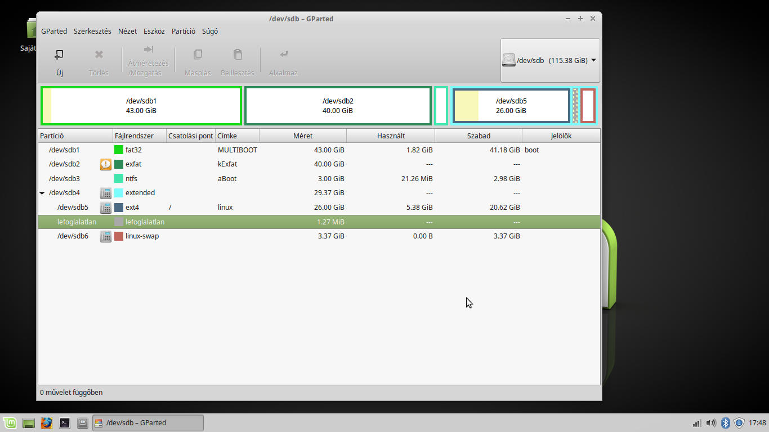The image size is (769, 432).
Task: Click the shield update manager tray icon
Action: (x=740, y=423)
